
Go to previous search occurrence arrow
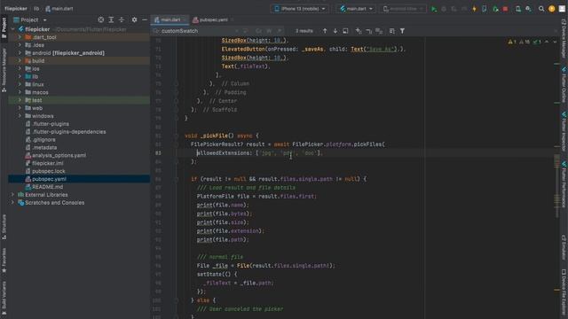tap(325, 31)
